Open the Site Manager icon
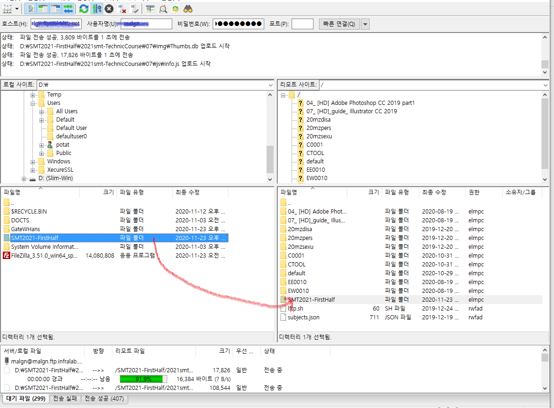The height and width of the screenshot is (408, 554). (x=7, y=9)
